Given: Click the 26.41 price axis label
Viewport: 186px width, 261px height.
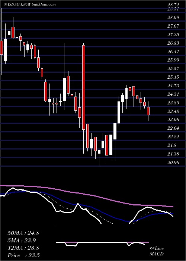Looking at the screenshot, I should click(173, 52).
